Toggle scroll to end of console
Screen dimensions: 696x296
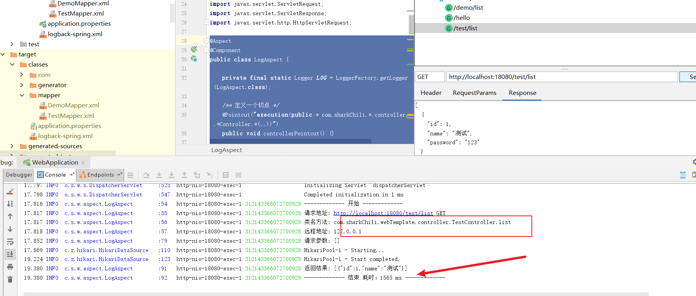[10, 254]
